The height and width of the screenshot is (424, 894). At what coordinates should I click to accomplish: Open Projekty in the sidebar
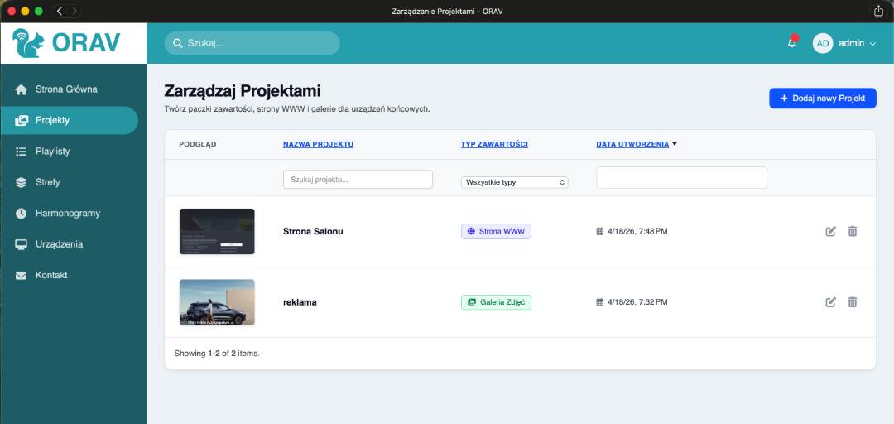(x=69, y=120)
